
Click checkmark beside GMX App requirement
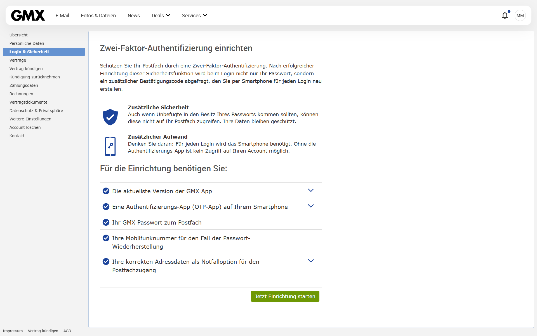click(x=106, y=191)
